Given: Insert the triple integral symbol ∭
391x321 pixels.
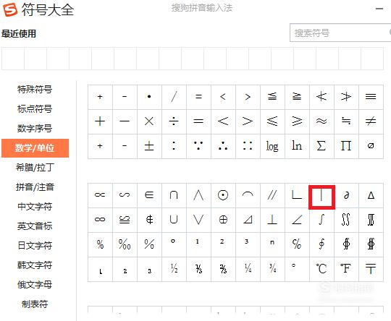Looking at the screenshot, I should (371, 220).
